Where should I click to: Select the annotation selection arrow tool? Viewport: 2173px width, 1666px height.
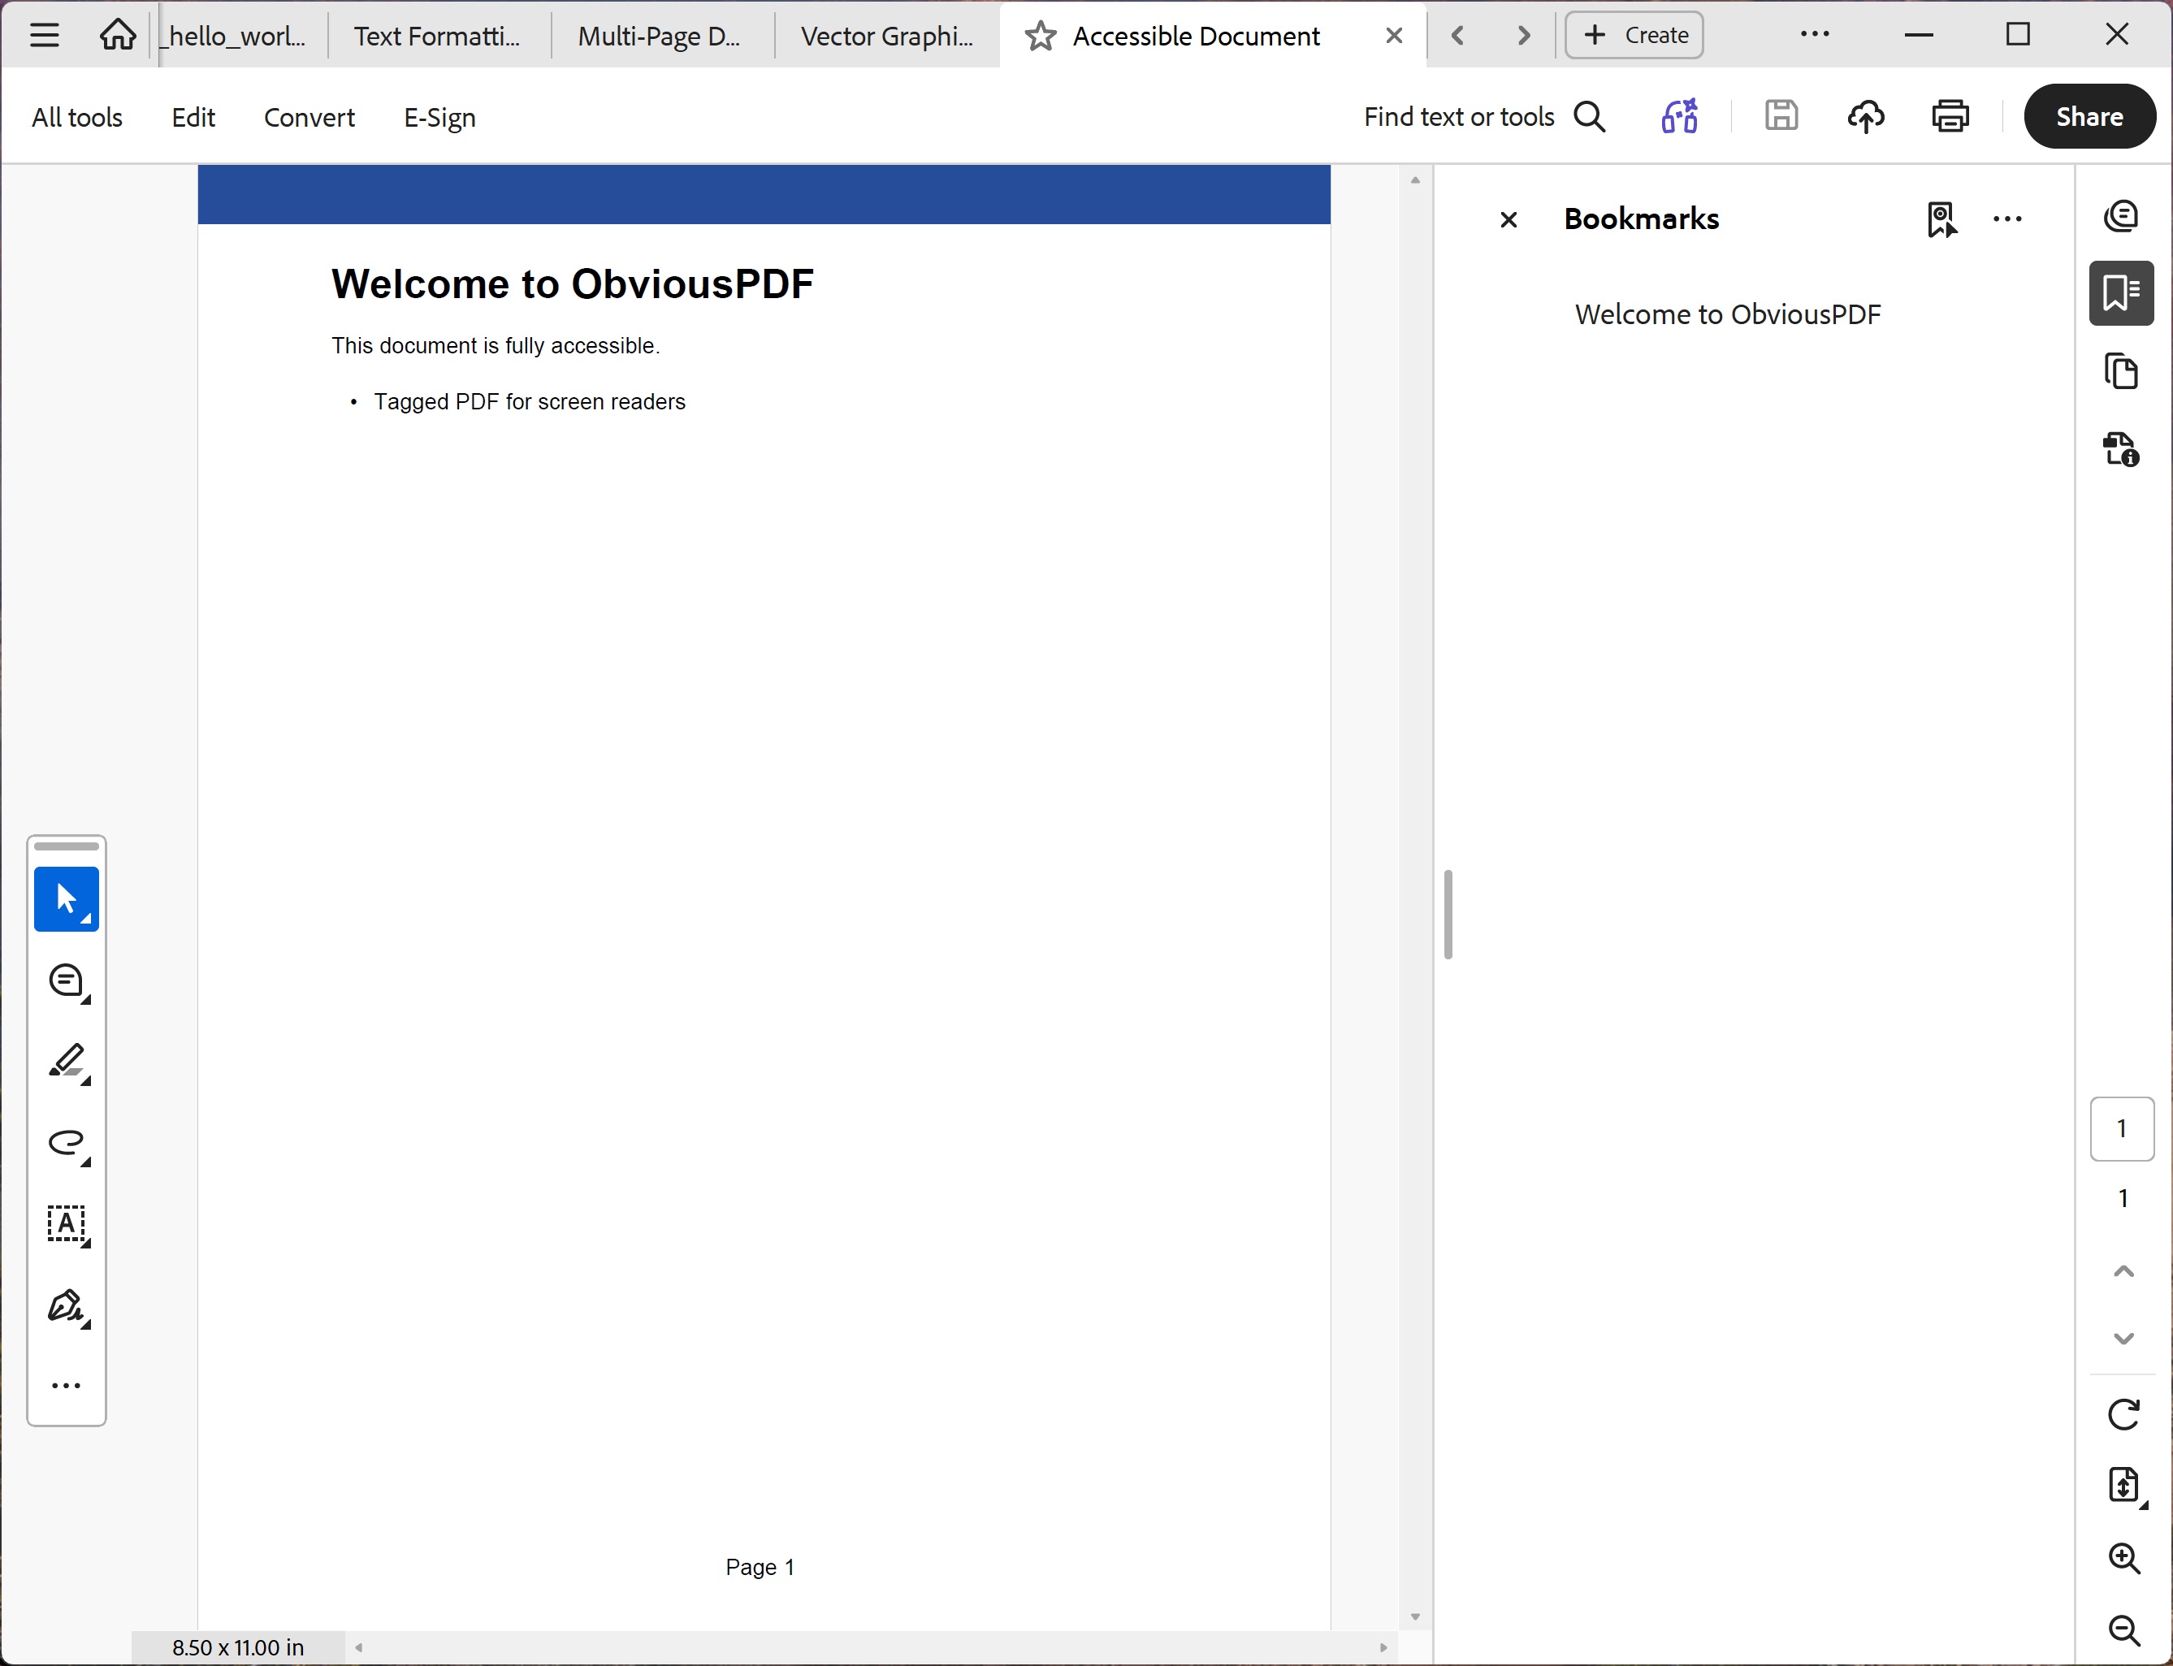[x=66, y=898]
